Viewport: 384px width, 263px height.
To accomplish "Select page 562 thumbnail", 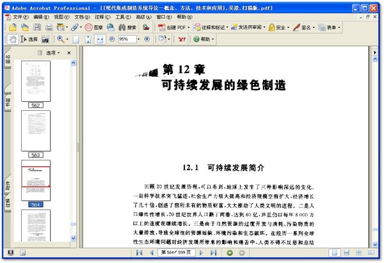I will [x=36, y=81].
